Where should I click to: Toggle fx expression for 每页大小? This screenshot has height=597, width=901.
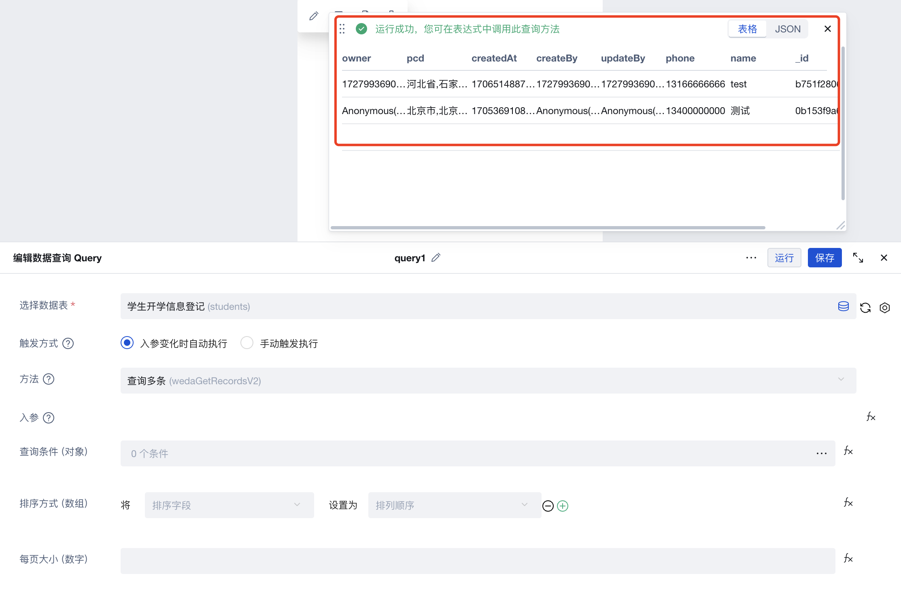coord(848,559)
